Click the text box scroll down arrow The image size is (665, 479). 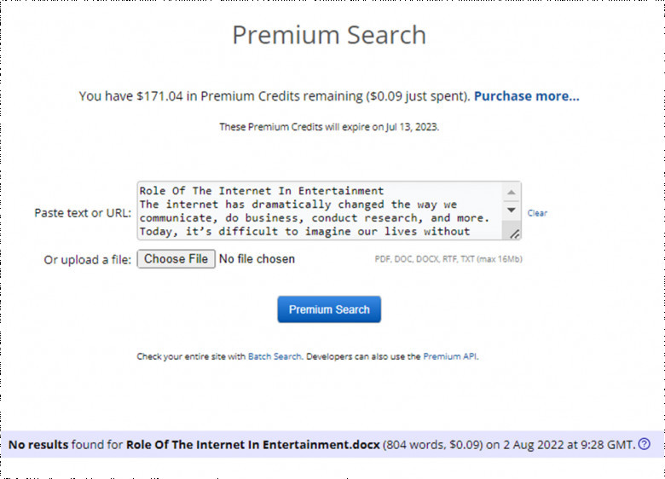(x=512, y=210)
